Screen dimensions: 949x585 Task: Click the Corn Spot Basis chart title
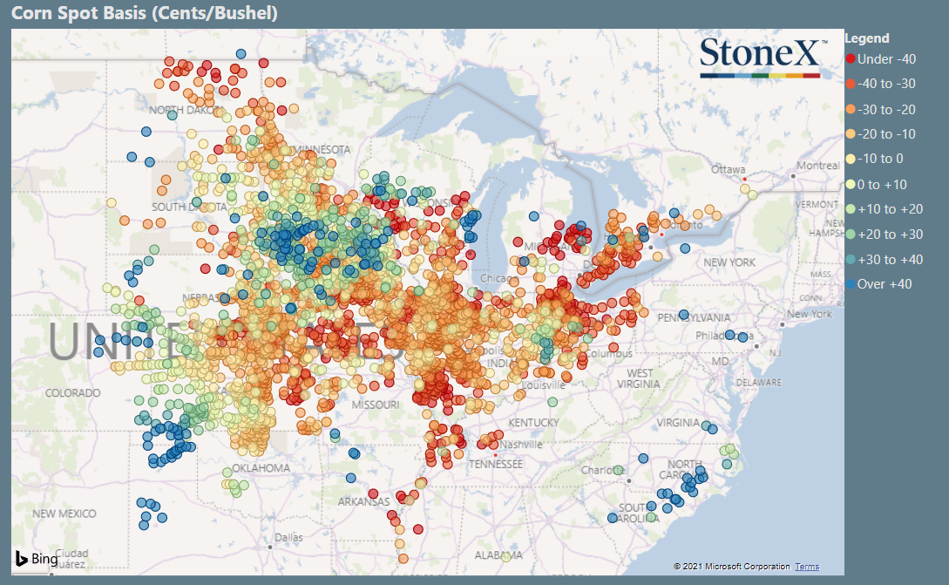point(144,13)
